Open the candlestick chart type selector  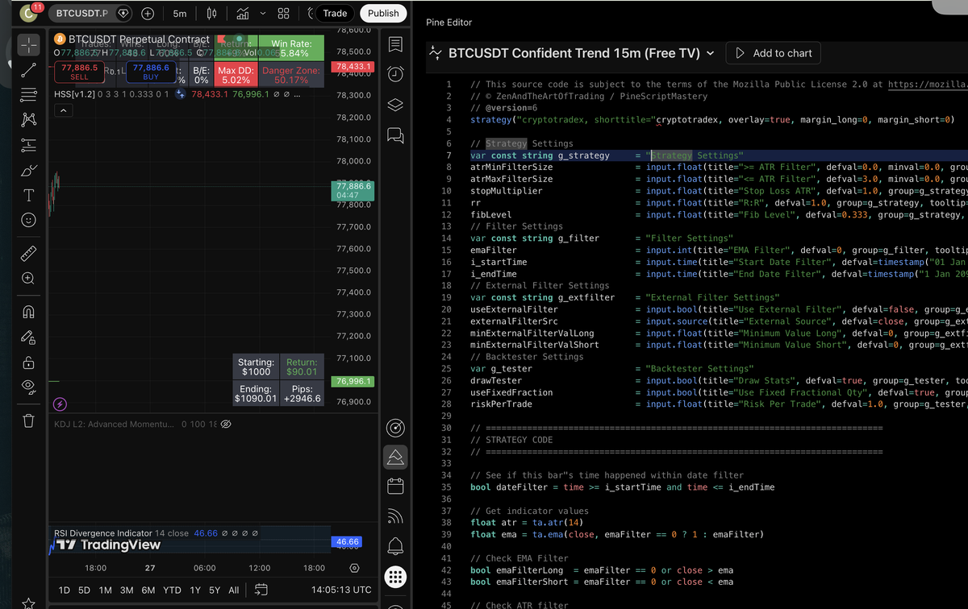click(212, 14)
